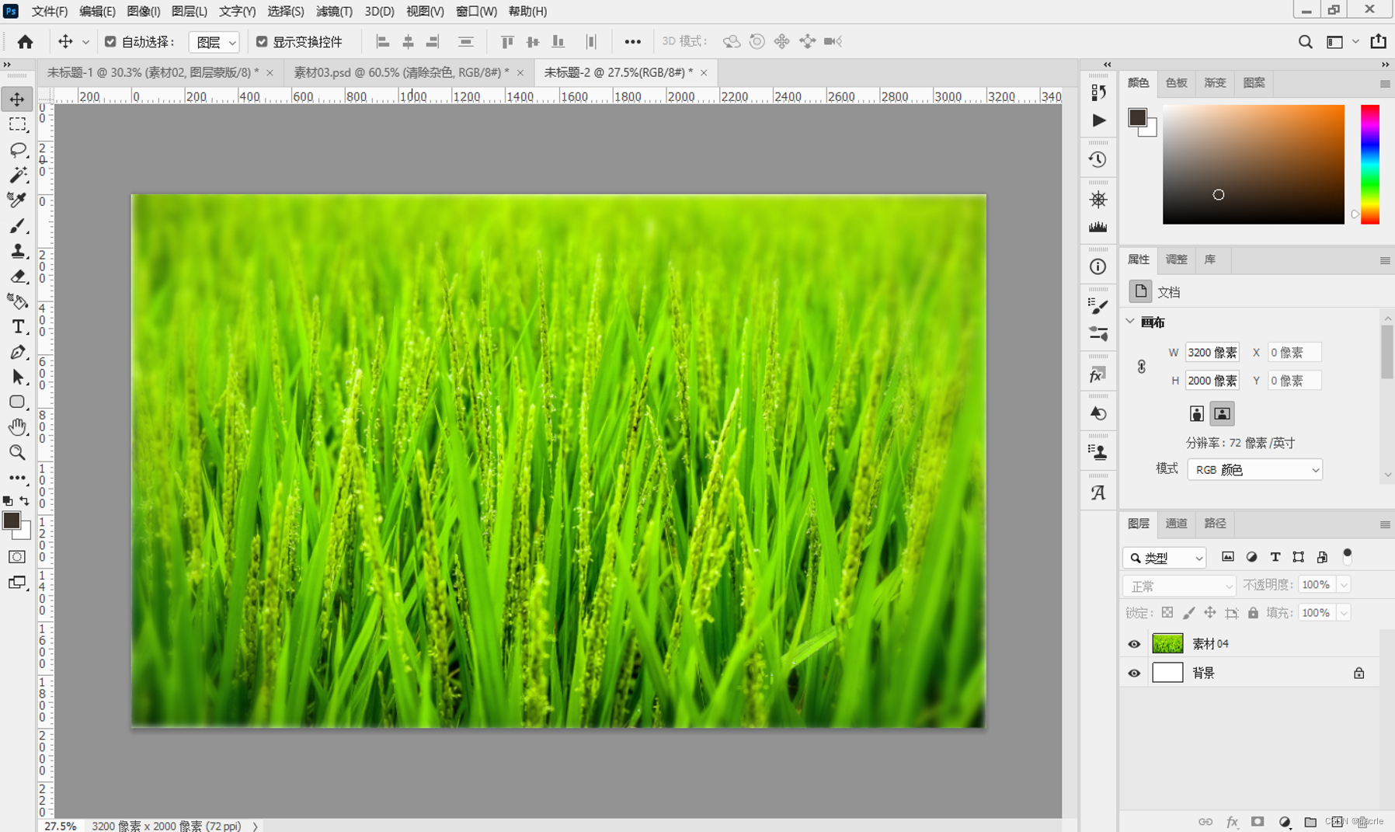Toggle canvas width-height link
1395x832 pixels.
1141,367
